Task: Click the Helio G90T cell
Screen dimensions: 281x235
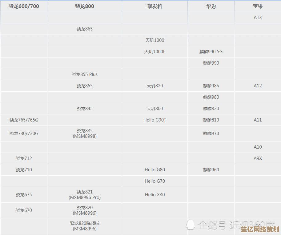Action: point(155,120)
